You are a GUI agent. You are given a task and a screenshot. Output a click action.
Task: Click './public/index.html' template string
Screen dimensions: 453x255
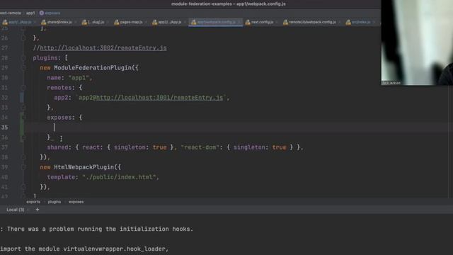point(120,177)
